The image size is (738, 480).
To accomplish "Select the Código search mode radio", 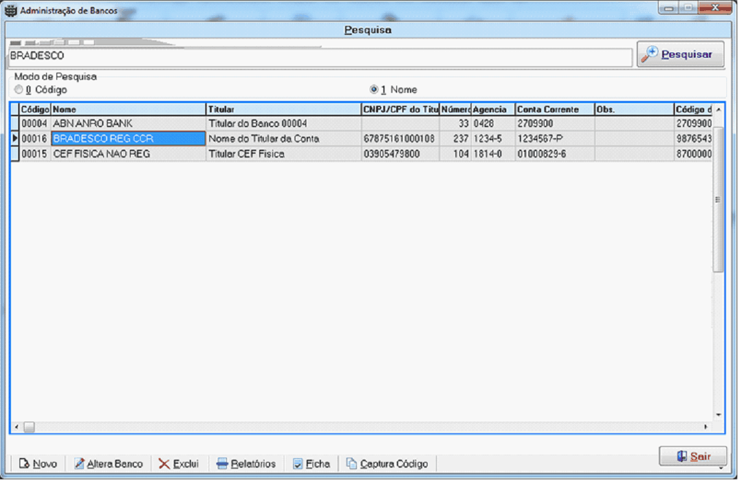I will [19, 90].
